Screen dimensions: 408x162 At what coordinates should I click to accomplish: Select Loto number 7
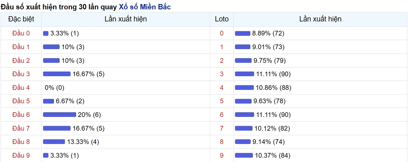pos(222,128)
